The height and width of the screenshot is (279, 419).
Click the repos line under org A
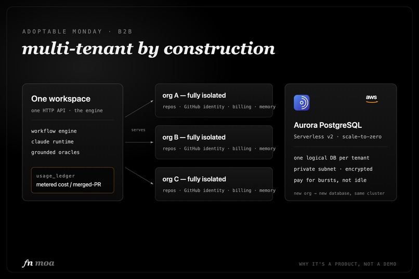tap(219, 107)
